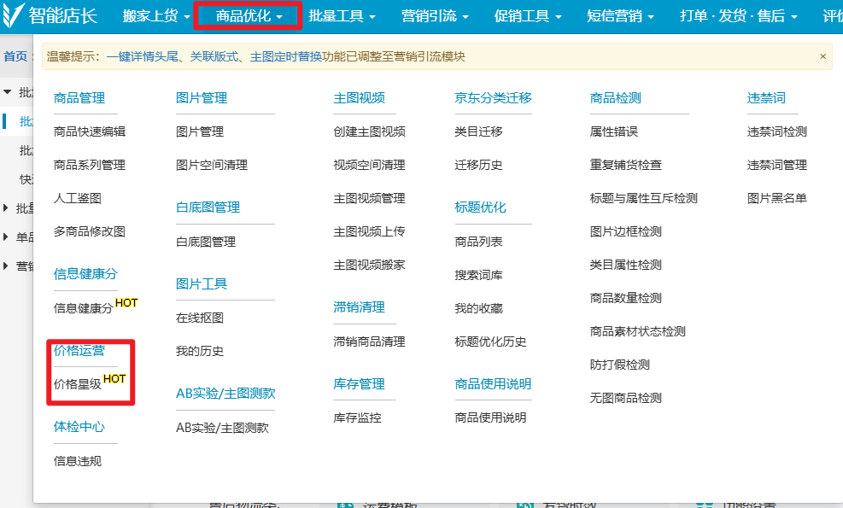
Task: Open the 搬家上货 dropdown menu
Action: tap(156, 16)
